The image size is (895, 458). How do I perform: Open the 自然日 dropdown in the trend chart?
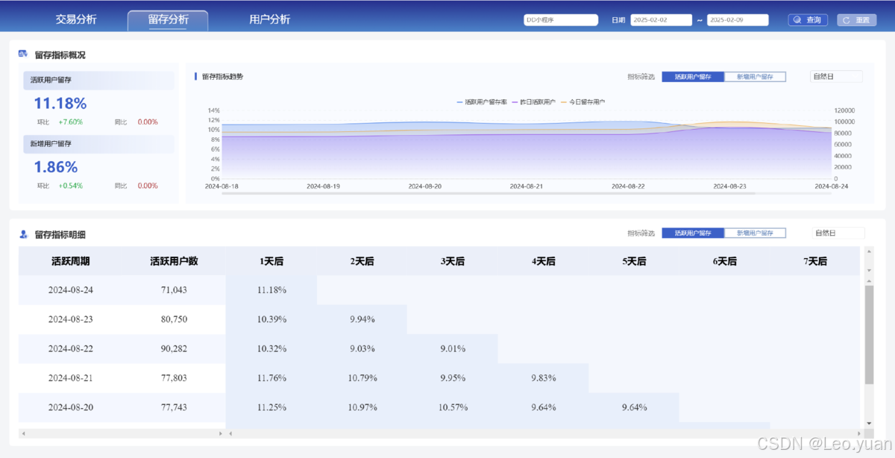[836, 76]
